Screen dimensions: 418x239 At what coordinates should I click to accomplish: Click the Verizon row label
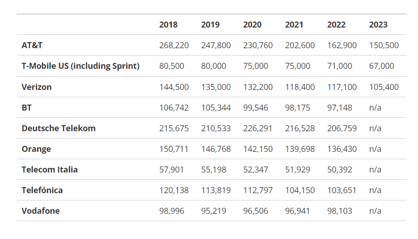point(37,87)
